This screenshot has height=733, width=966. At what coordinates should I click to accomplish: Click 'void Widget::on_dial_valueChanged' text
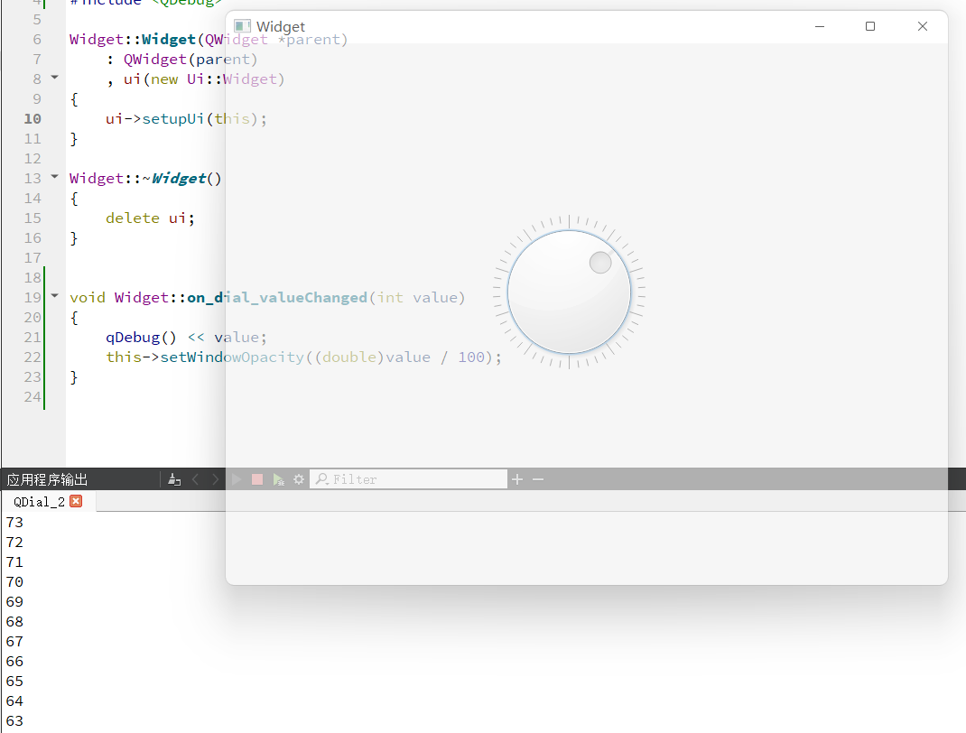coord(218,298)
